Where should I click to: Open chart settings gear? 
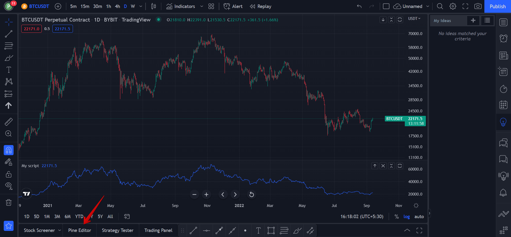pos(453,6)
